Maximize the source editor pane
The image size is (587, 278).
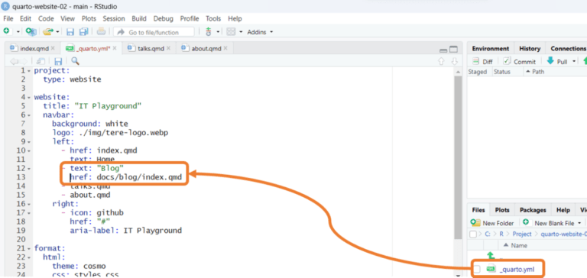(x=453, y=50)
